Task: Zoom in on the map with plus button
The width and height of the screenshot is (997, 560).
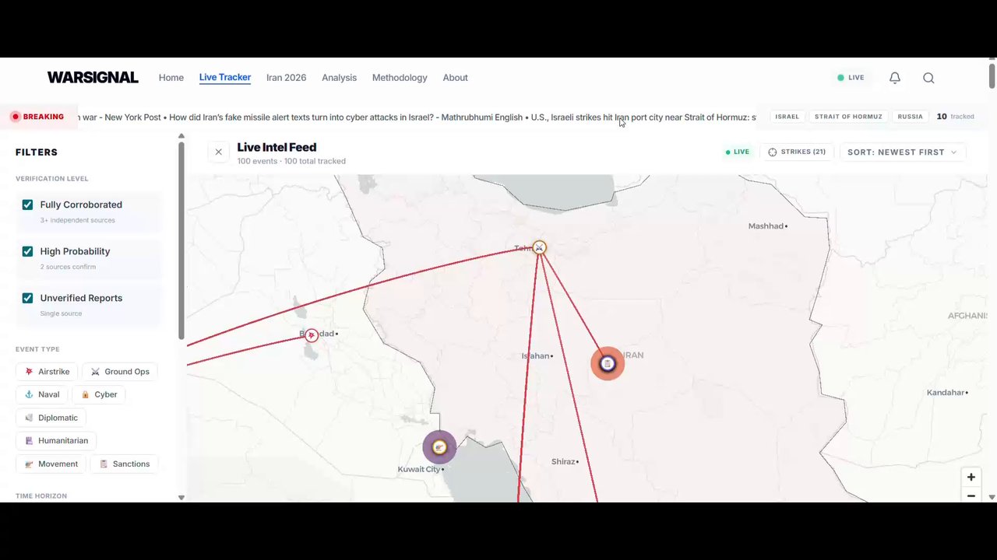Action: coord(971,477)
